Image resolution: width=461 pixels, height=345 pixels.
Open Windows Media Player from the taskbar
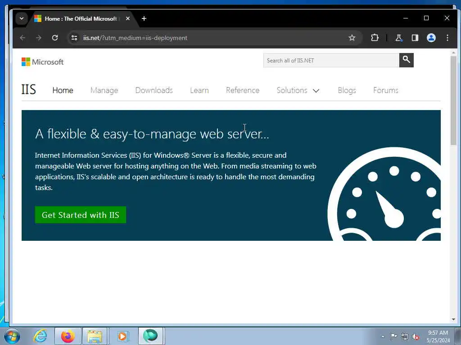click(x=122, y=336)
